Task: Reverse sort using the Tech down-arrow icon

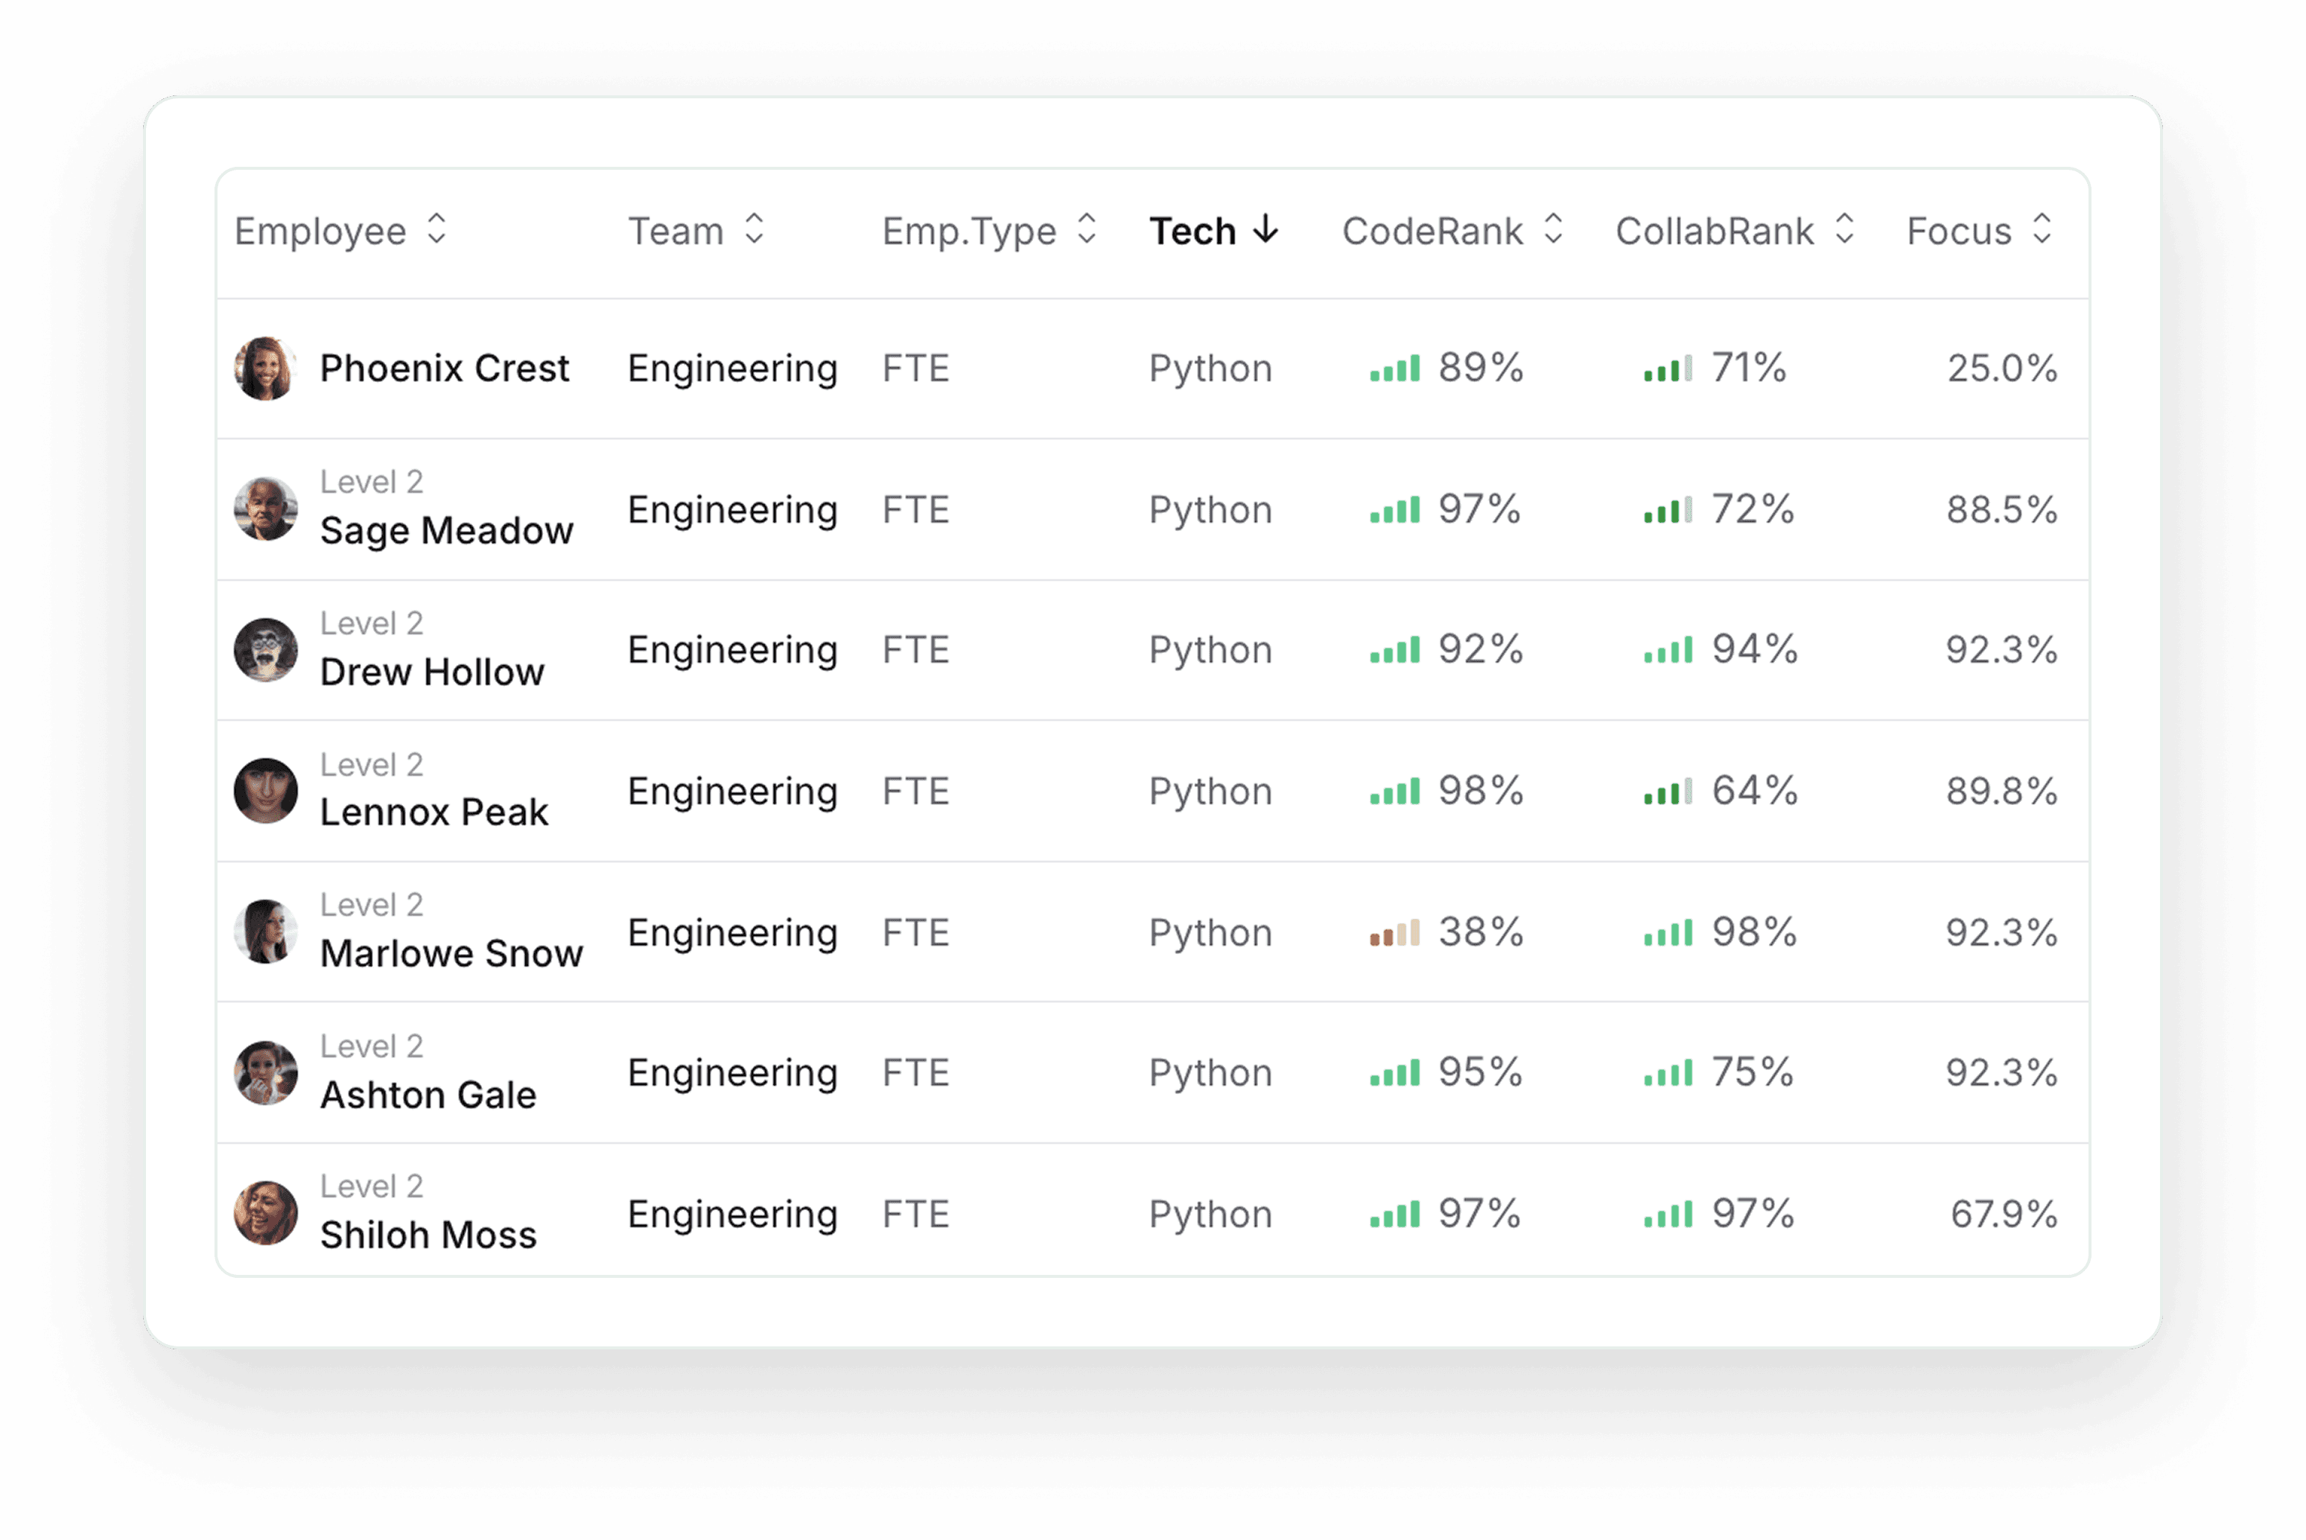Action: (x=1266, y=230)
